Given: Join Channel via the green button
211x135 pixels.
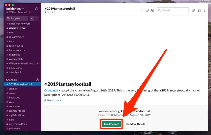Looking at the screenshot, I should (111, 124).
